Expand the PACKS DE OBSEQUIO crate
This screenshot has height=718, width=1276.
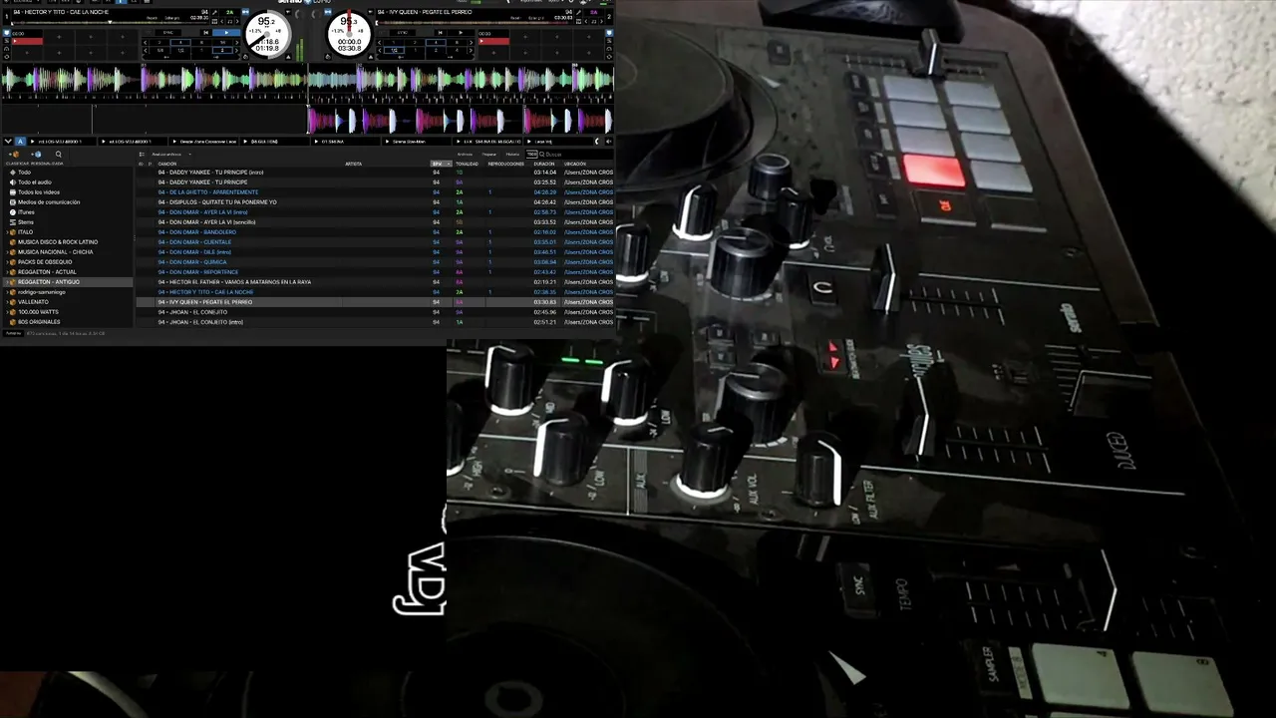tap(8, 262)
